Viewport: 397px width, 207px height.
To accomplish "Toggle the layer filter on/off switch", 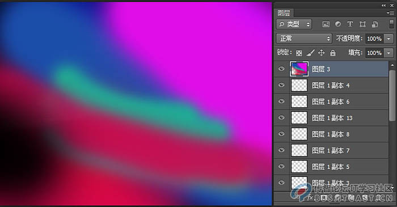I will [x=391, y=24].
